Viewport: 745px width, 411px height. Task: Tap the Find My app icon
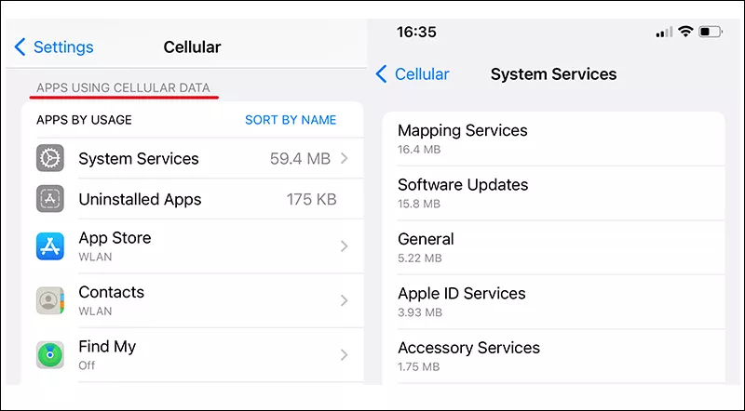(x=50, y=354)
